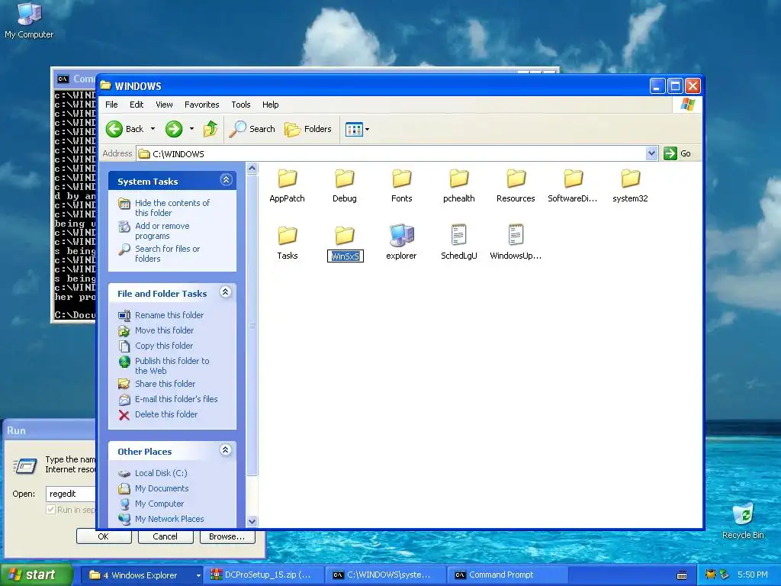Click Copy this folder
781x586 pixels.
164,346
